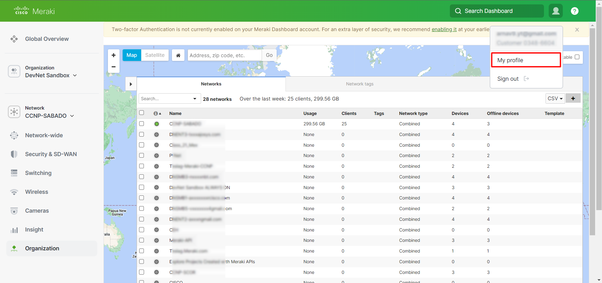Switch map to Map view
Image resolution: width=602 pixels, height=283 pixels.
[x=132, y=55]
